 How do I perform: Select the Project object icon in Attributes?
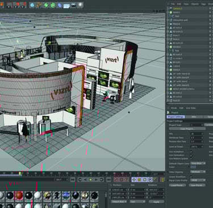pos(169,113)
